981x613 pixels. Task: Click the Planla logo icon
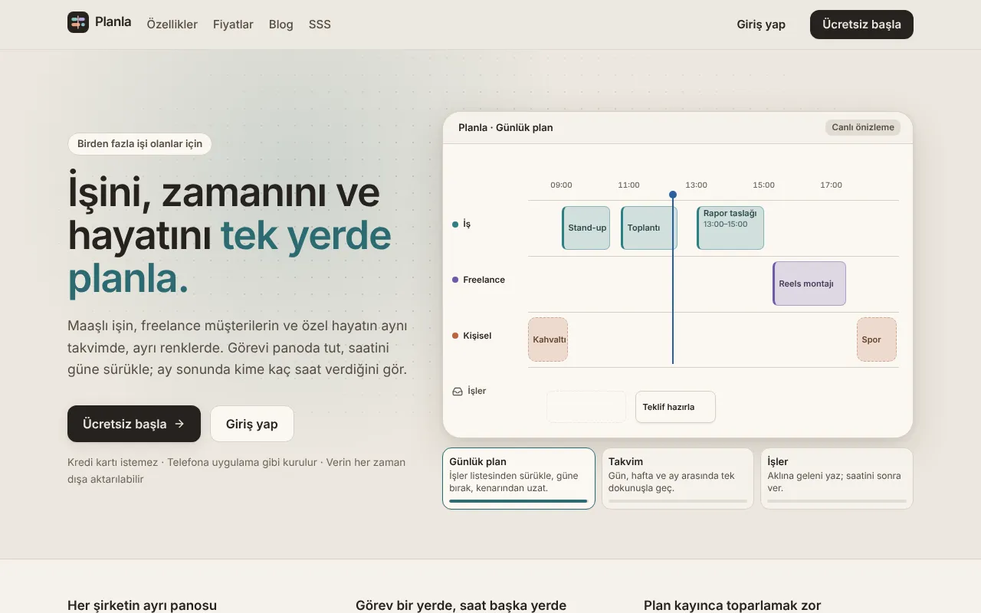(x=78, y=22)
